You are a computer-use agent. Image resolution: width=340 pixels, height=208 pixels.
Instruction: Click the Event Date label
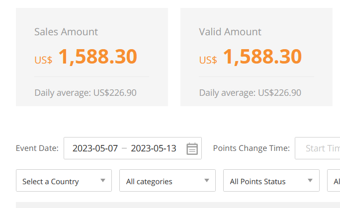point(37,148)
